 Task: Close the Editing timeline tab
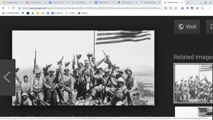(x=159, y=2)
